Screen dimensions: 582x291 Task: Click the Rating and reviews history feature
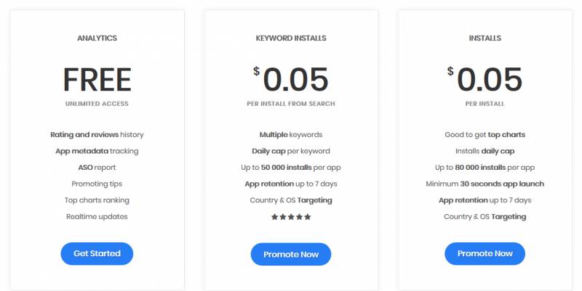(97, 135)
